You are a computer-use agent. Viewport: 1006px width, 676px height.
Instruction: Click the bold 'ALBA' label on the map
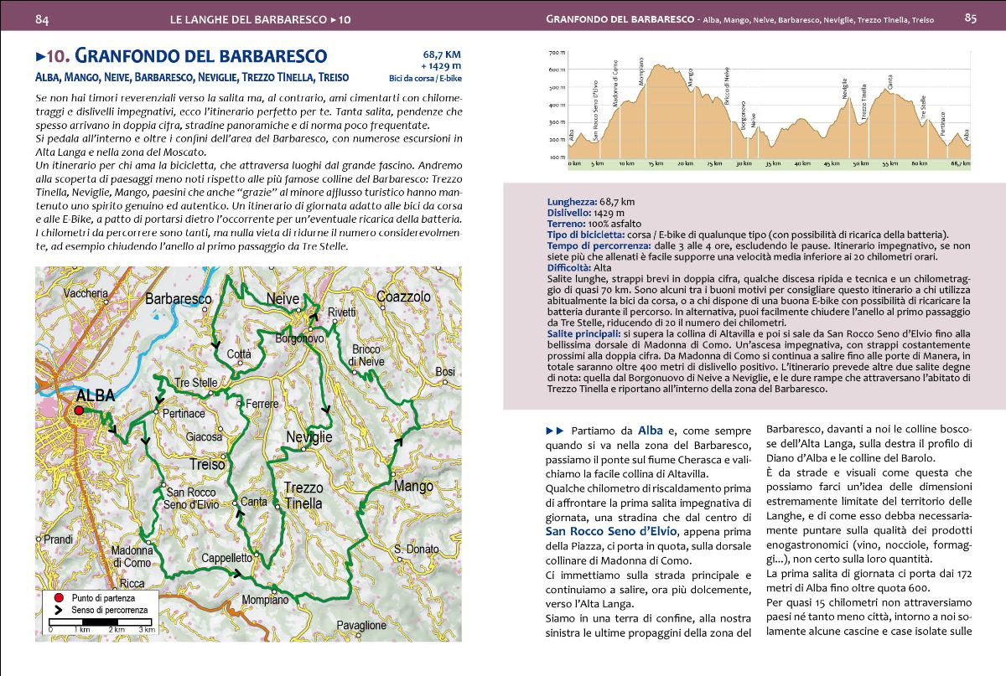pyautogui.click(x=95, y=396)
